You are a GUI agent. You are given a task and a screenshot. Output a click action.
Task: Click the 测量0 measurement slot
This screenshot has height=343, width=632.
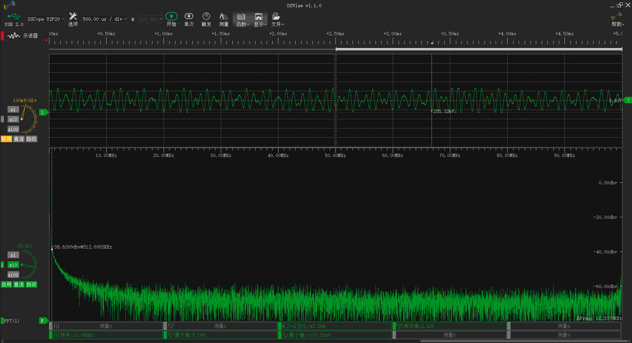pos(106,326)
